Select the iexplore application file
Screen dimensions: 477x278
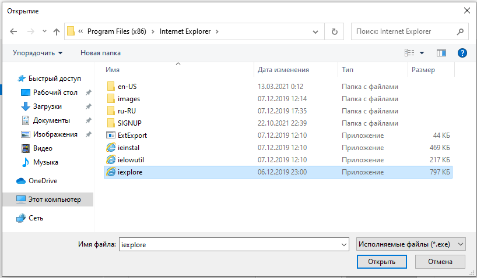point(278,172)
